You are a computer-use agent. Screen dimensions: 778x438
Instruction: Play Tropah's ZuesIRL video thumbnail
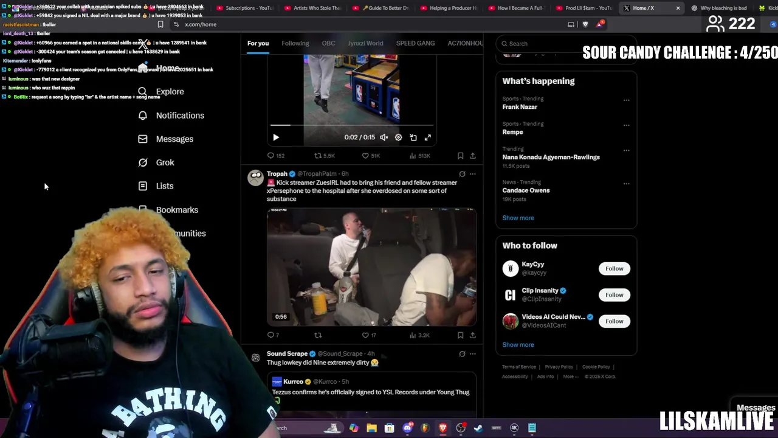(371, 267)
